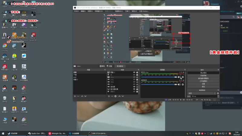Launch Ghost Watchers desktop shortcut
This screenshot has width=242, height=136.
24,47
